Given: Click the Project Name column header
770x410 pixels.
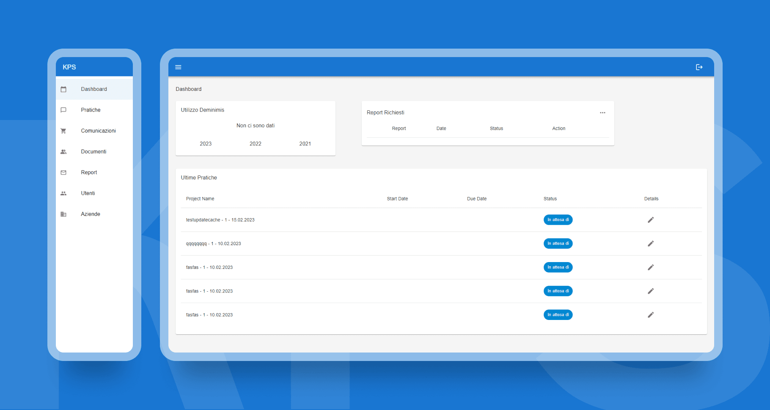Looking at the screenshot, I should click(x=200, y=199).
